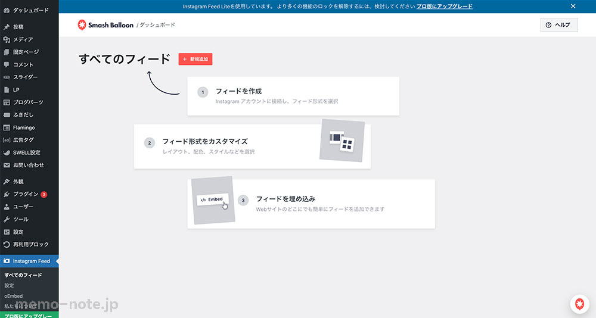The width and height of the screenshot is (596, 318).
Task: Click the ダッシュボード breadcrumb text
Action: pyautogui.click(x=157, y=25)
